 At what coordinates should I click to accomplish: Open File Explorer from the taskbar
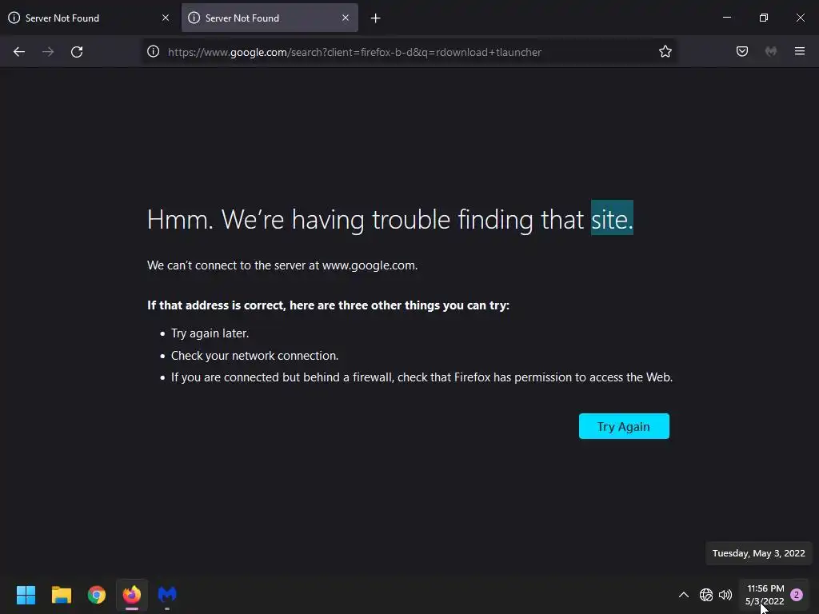[61, 595]
